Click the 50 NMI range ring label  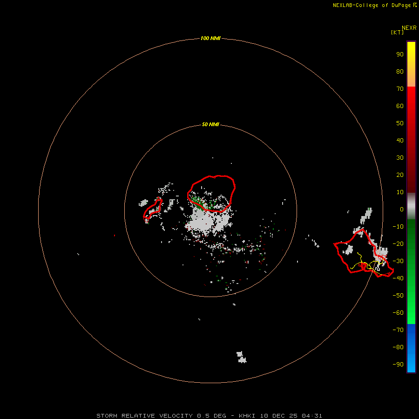tap(210, 124)
